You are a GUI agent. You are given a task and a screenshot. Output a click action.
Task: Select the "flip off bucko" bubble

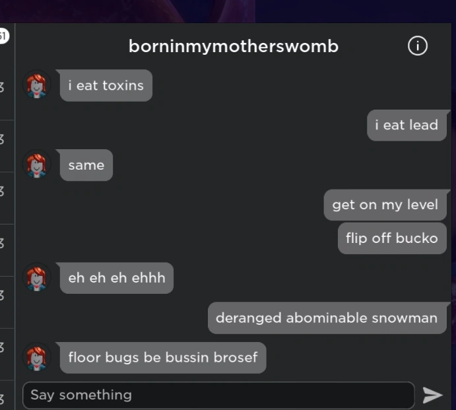[x=392, y=238]
